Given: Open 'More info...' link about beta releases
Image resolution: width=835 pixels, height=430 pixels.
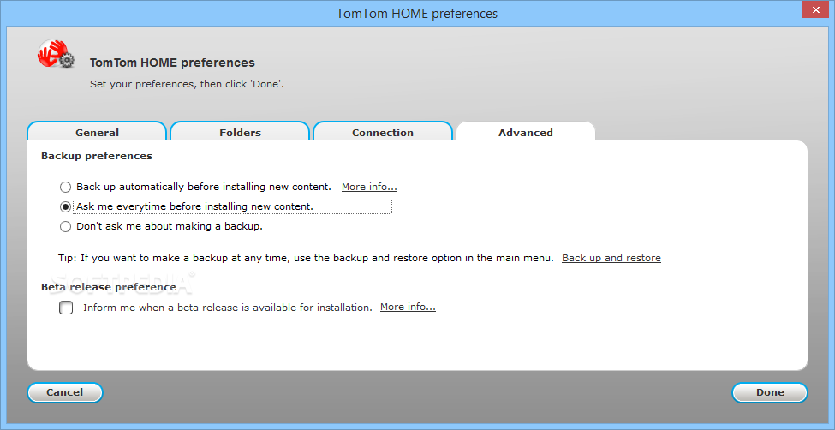Looking at the screenshot, I should pyautogui.click(x=408, y=307).
